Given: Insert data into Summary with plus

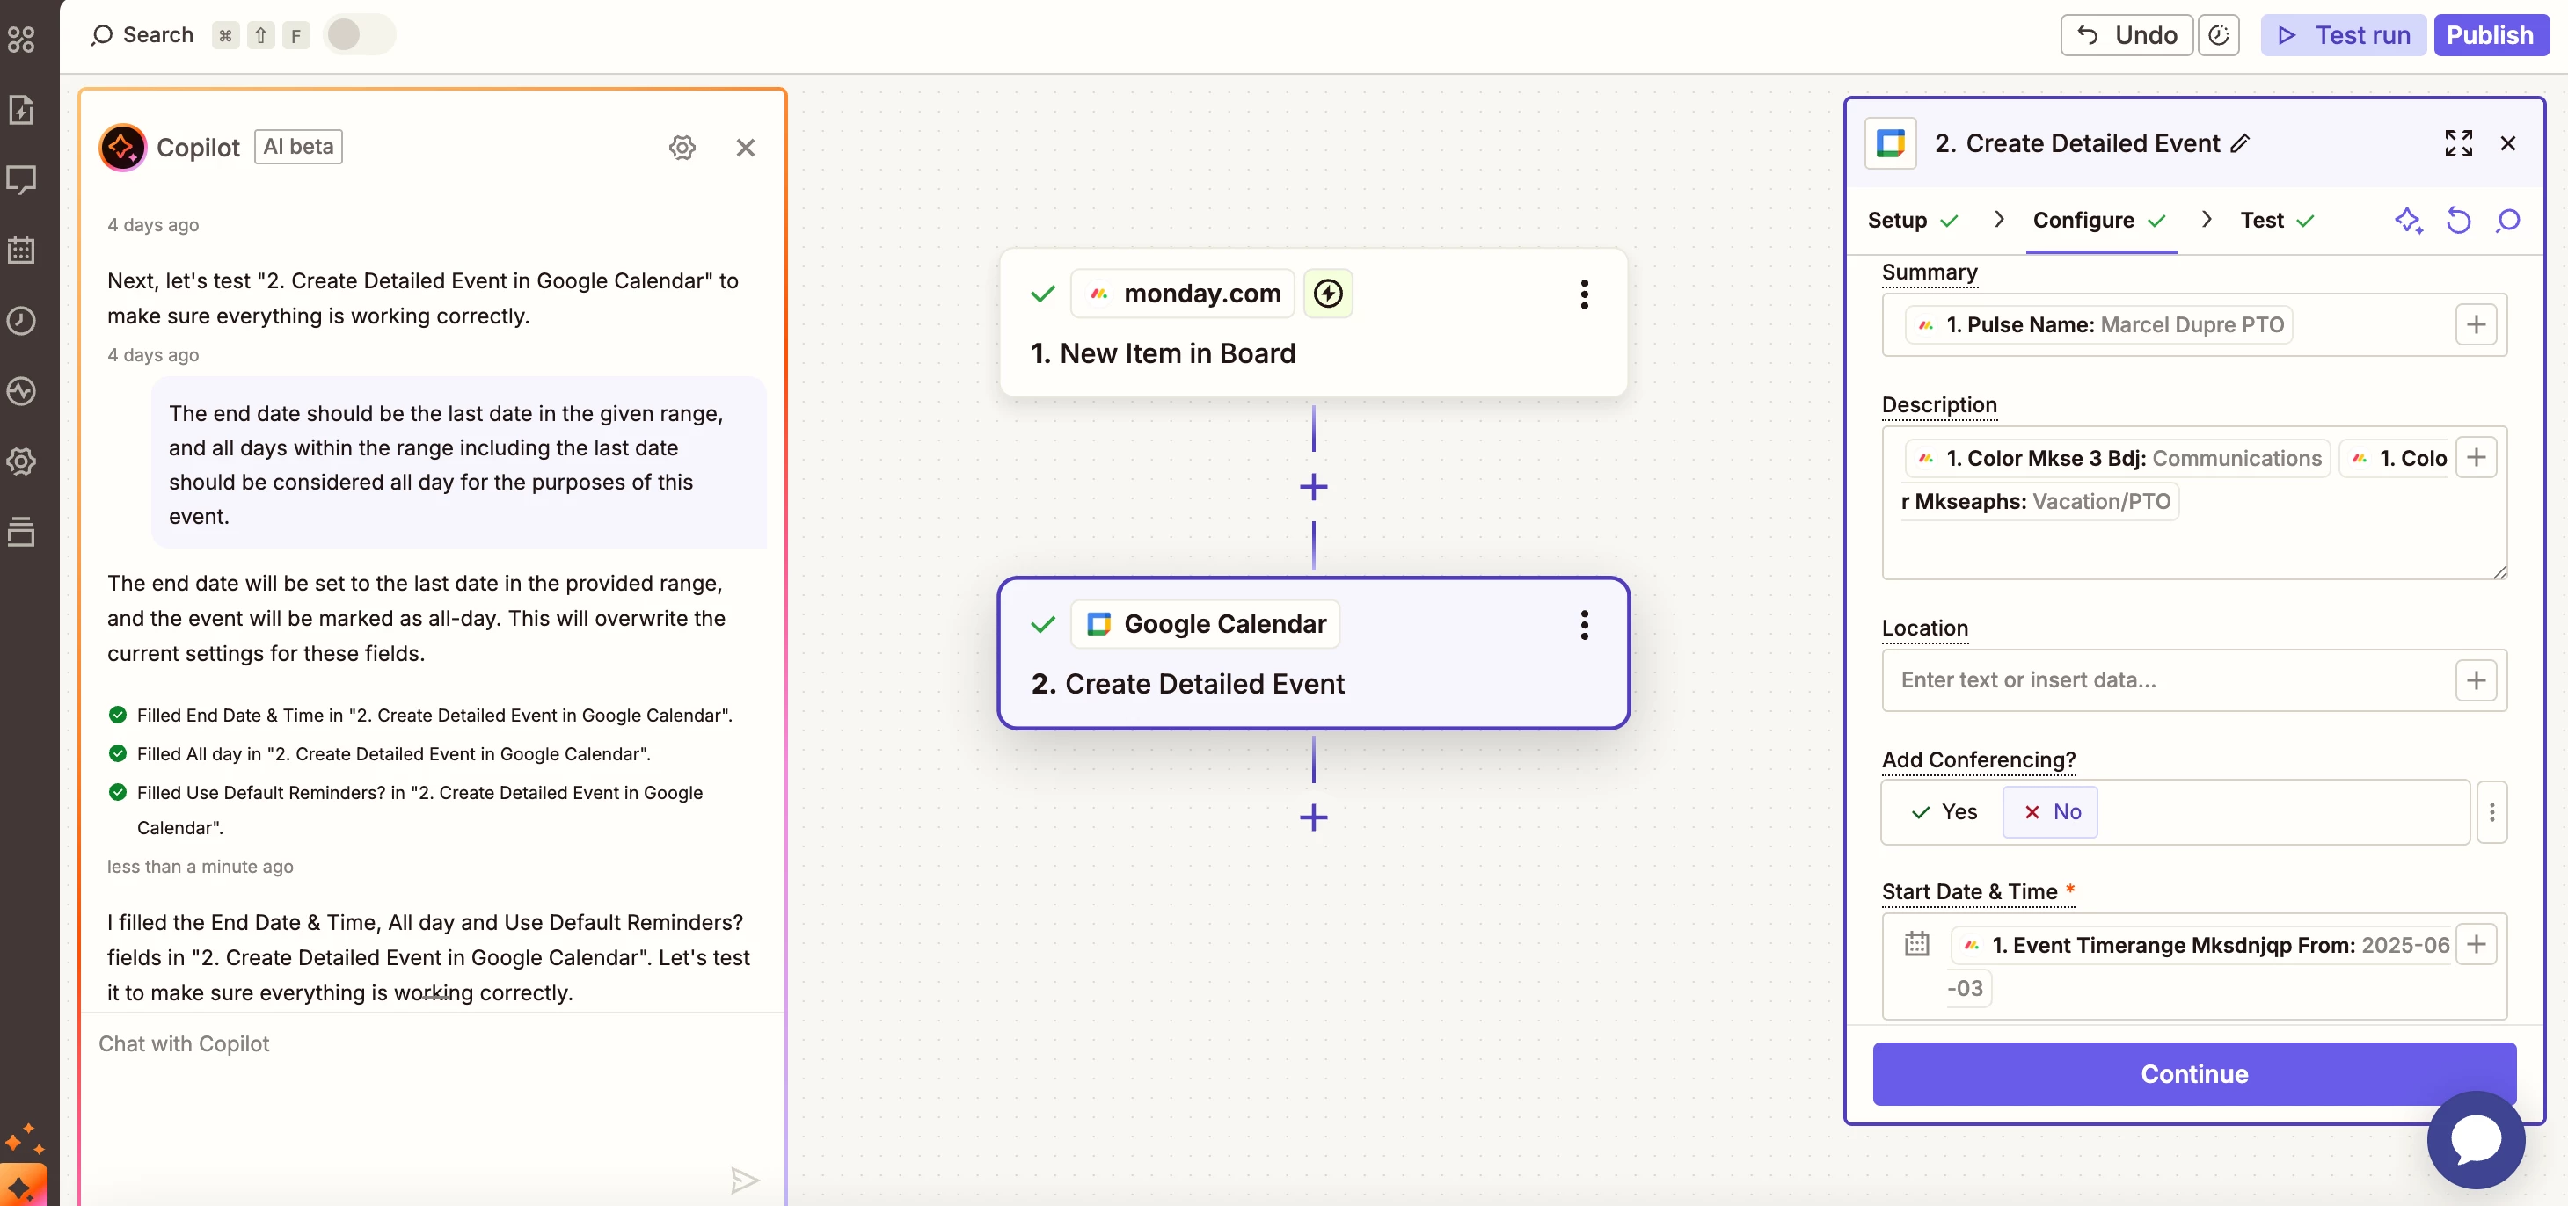Looking at the screenshot, I should (2477, 325).
